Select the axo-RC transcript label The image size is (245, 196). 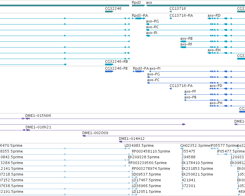coord(152,27)
